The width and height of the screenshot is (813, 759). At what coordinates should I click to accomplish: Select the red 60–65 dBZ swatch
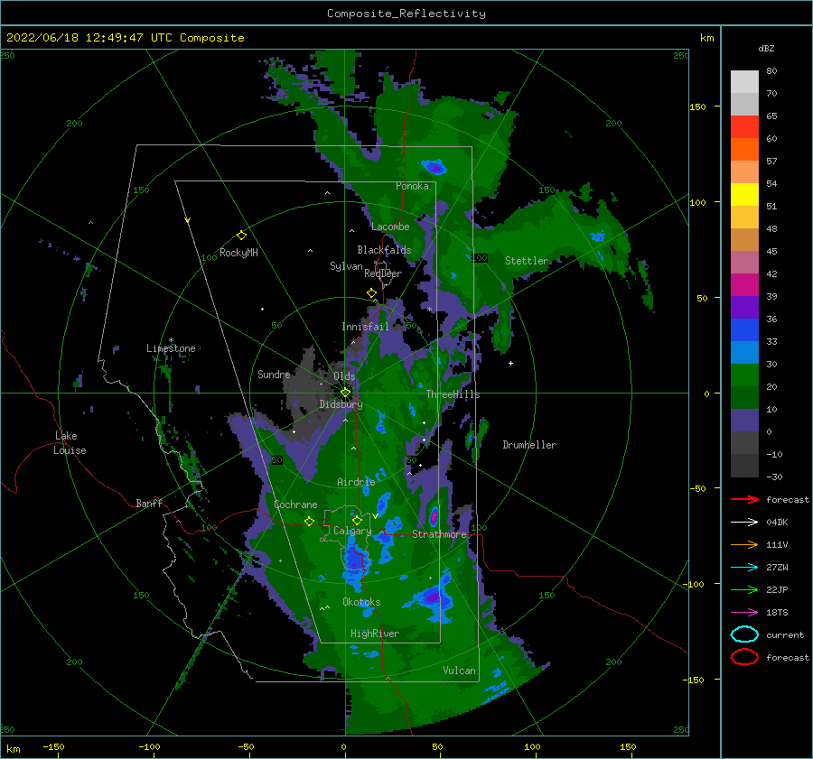coord(744,127)
